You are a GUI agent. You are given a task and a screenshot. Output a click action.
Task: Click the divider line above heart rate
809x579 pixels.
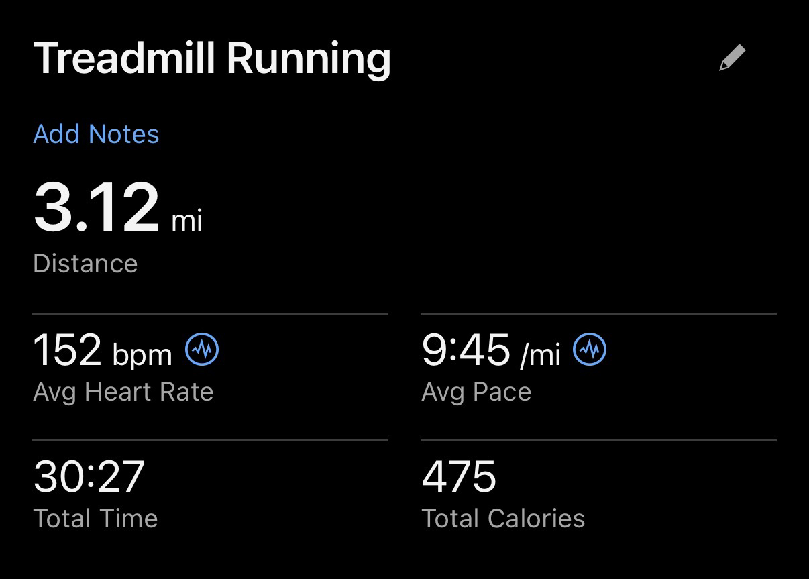click(210, 313)
